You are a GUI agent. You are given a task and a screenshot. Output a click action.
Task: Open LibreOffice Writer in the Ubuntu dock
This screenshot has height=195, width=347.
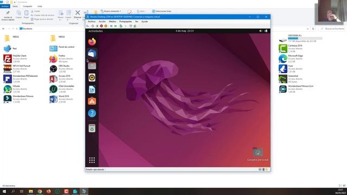(92, 89)
